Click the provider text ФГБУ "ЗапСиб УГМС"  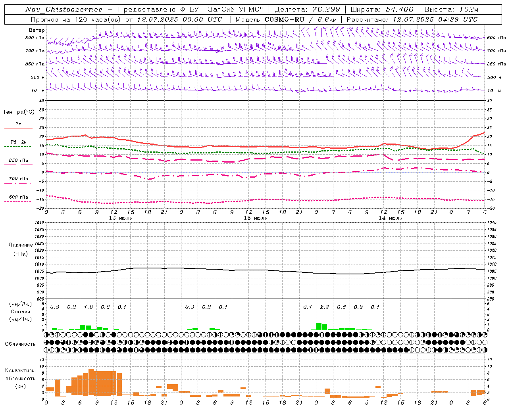222,10
